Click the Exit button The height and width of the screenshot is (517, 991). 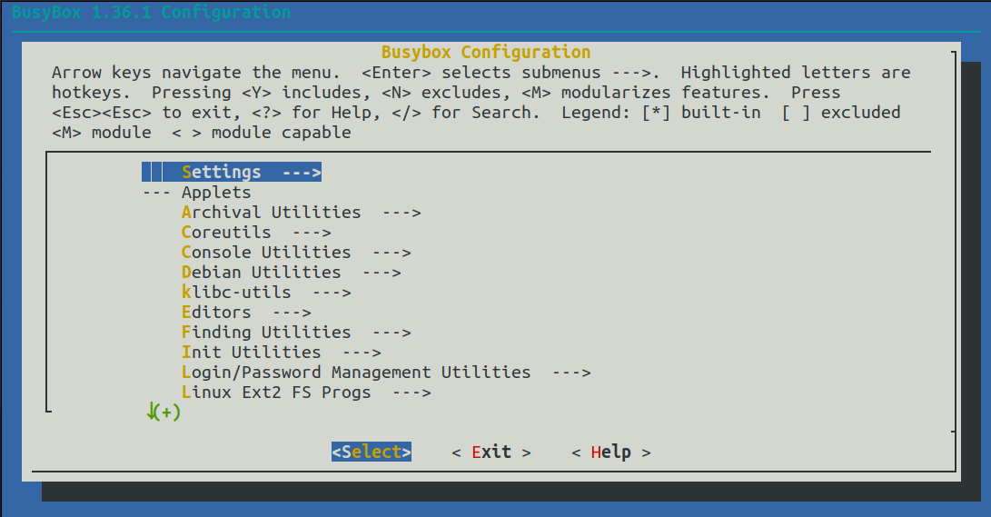pyautogui.click(x=491, y=452)
